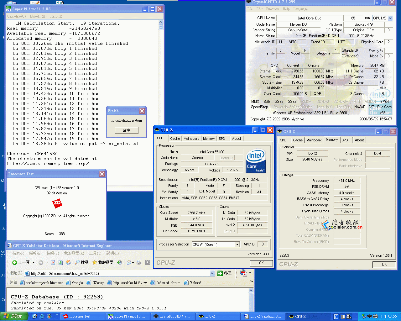
Task: Switch to the Mainboard tab in front CPU-Z
Action: tap(191, 139)
